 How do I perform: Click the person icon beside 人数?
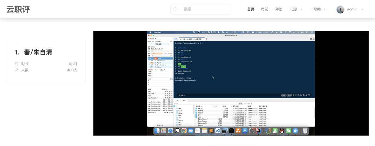coord(17,70)
